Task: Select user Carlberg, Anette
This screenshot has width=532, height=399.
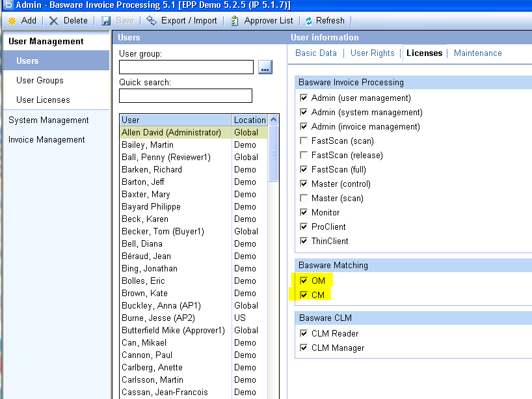Action: 194,367
